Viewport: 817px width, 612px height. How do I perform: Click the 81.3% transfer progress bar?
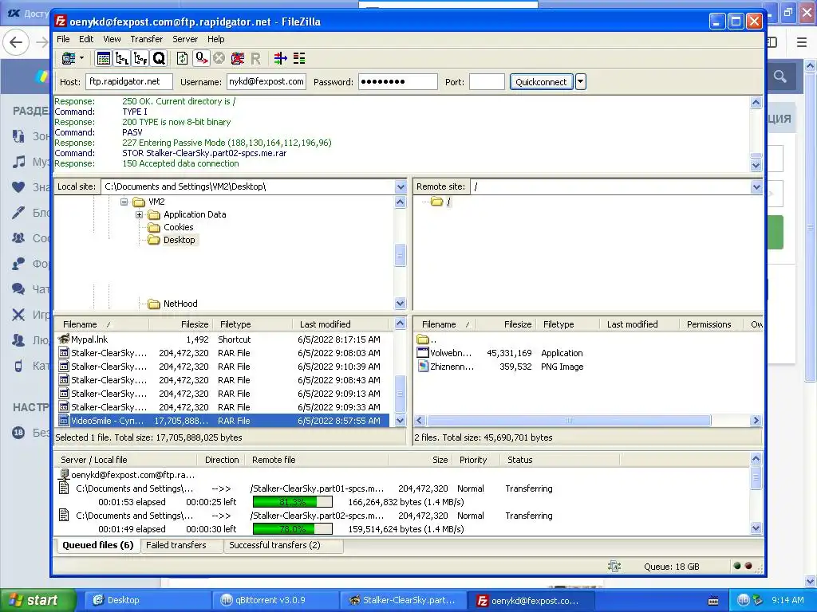[292, 502]
